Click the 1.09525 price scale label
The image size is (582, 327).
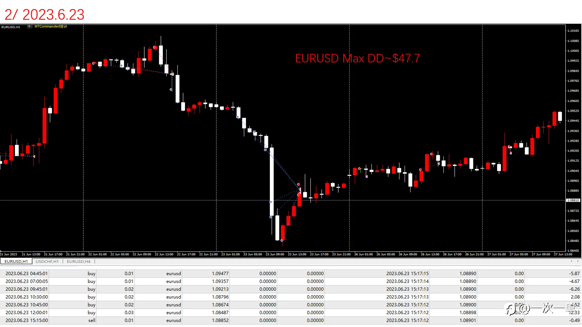[573, 111]
